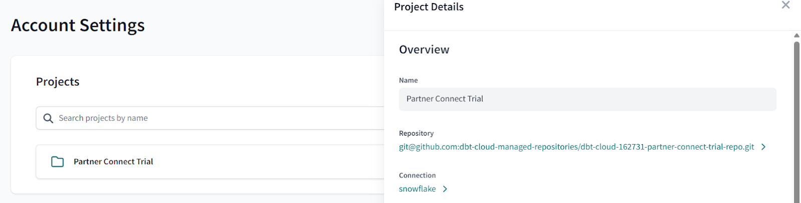Click the Repository label
The image size is (801, 203).
[416, 133]
